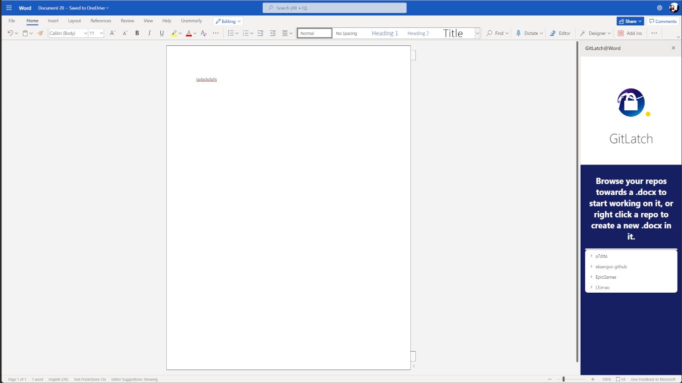Toggle Italic formatting
This screenshot has width=682, height=383.
tap(149, 33)
